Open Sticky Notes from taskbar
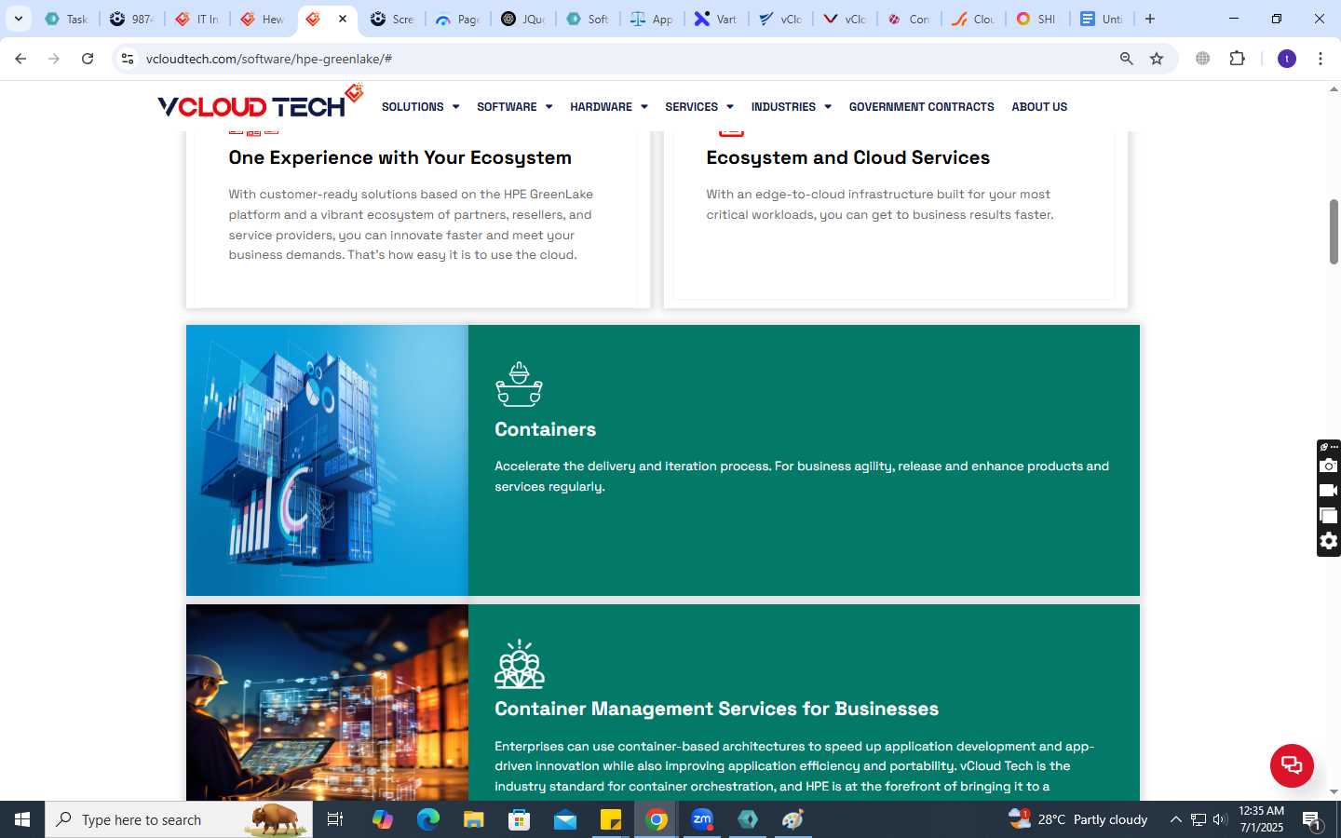The height and width of the screenshot is (838, 1341). pyautogui.click(x=611, y=819)
